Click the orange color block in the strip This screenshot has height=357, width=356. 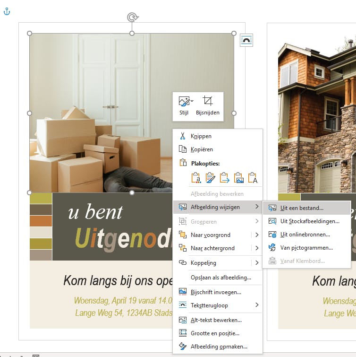41,221
